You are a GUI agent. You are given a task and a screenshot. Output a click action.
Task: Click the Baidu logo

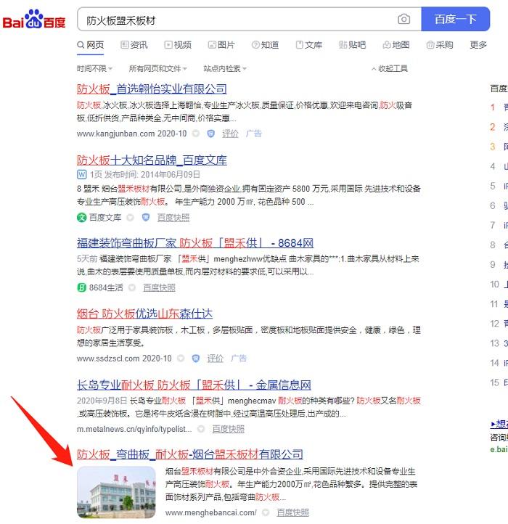34,20
